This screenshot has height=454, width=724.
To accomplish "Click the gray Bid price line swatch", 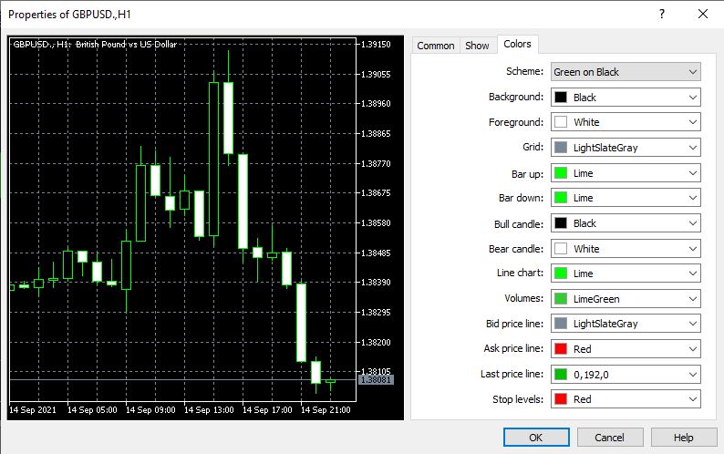I will (561, 324).
